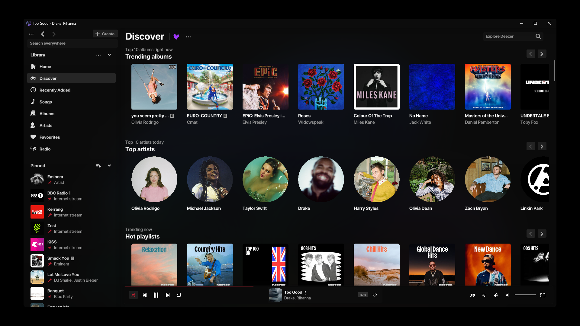Change Pinned sort order

point(98,166)
